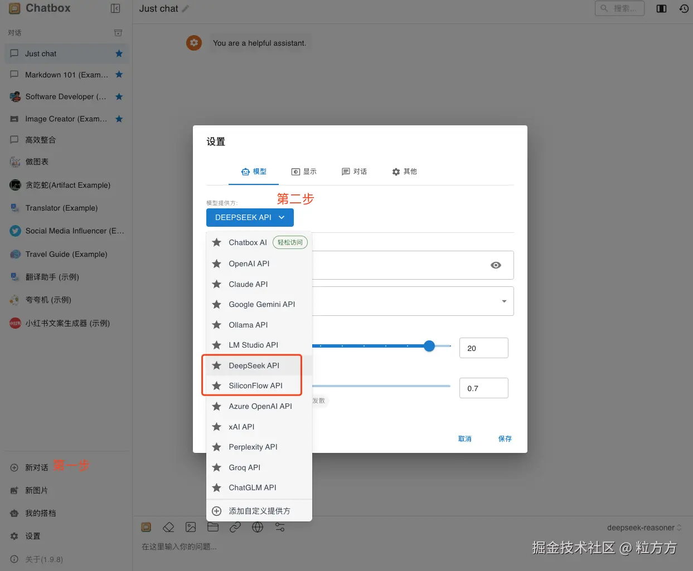The image size is (693, 571).
Task: Select SiliconFlow API in the provider list
Action: click(x=259, y=385)
